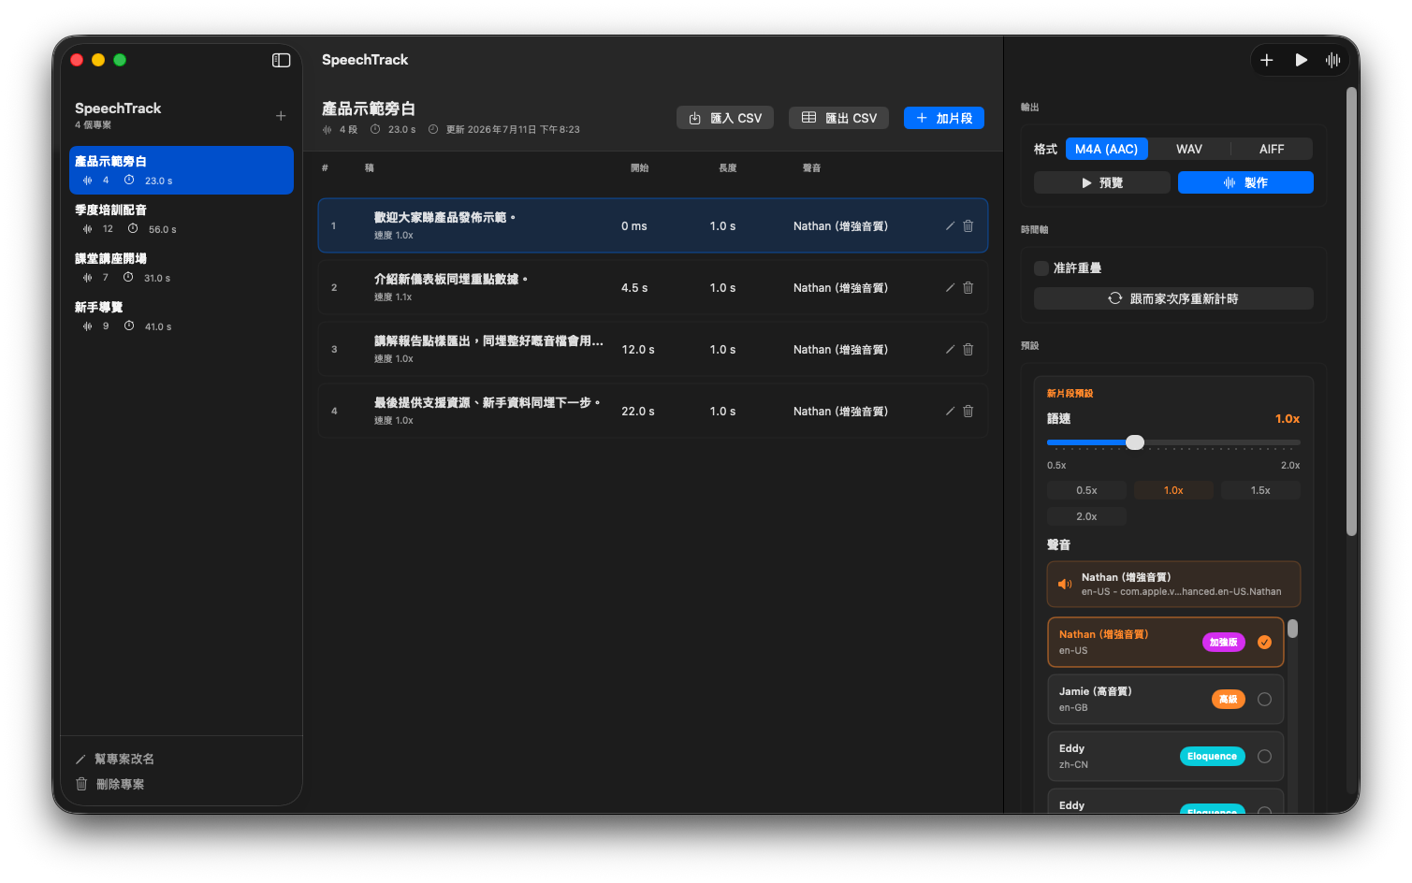The width and height of the screenshot is (1412, 883).
Task: Select Nathan (增強音質) voice radio
Action: (1264, 642)
